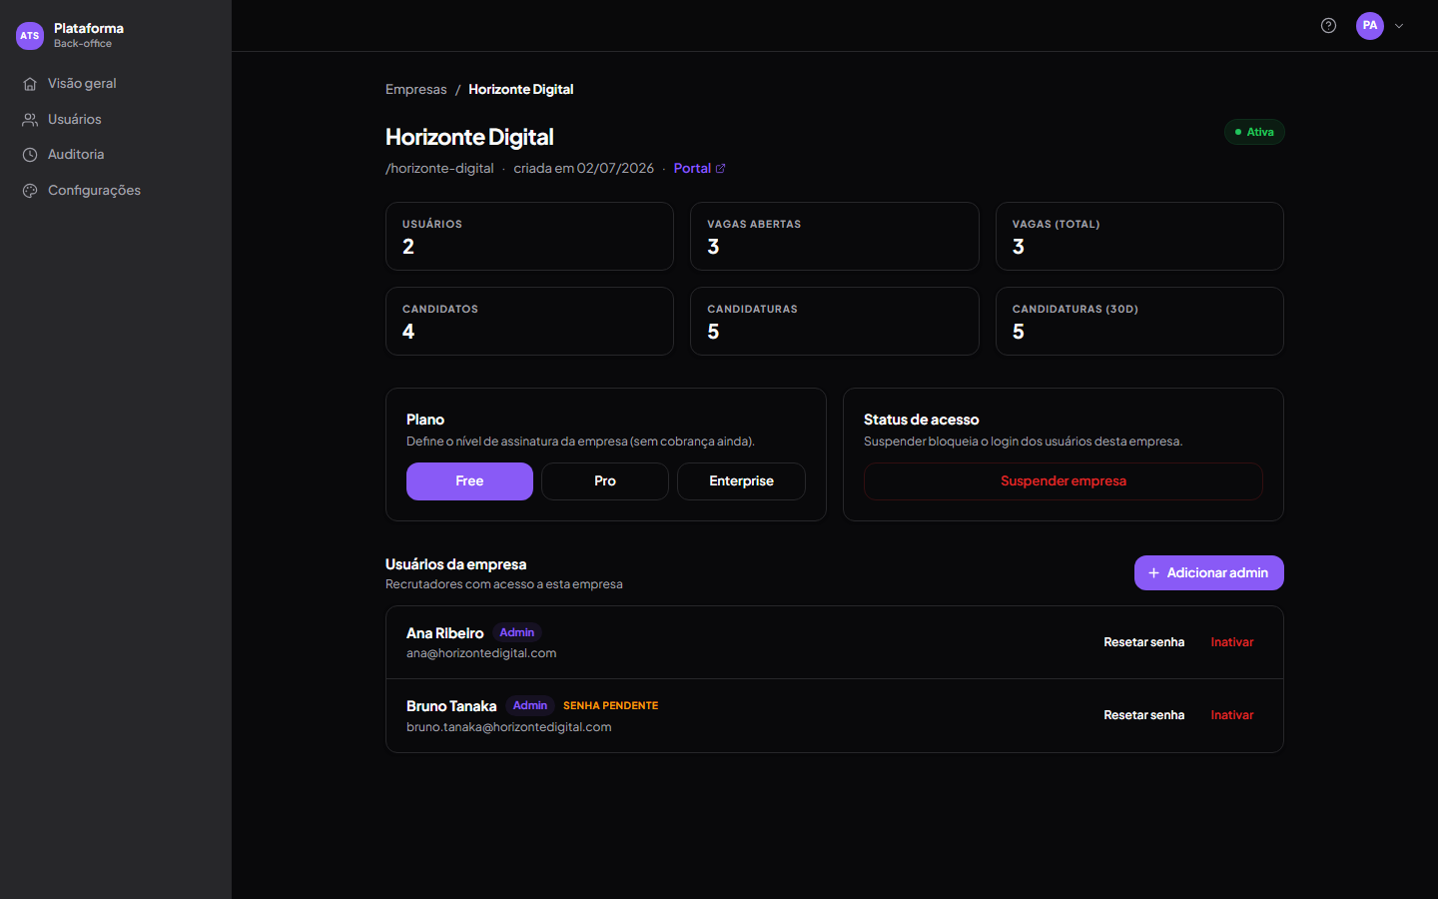Choose the Enterprise plan option
Image resolution: width=1438 pixels, height=899 pixels.
pyautogui.click(x=741, y=481)
